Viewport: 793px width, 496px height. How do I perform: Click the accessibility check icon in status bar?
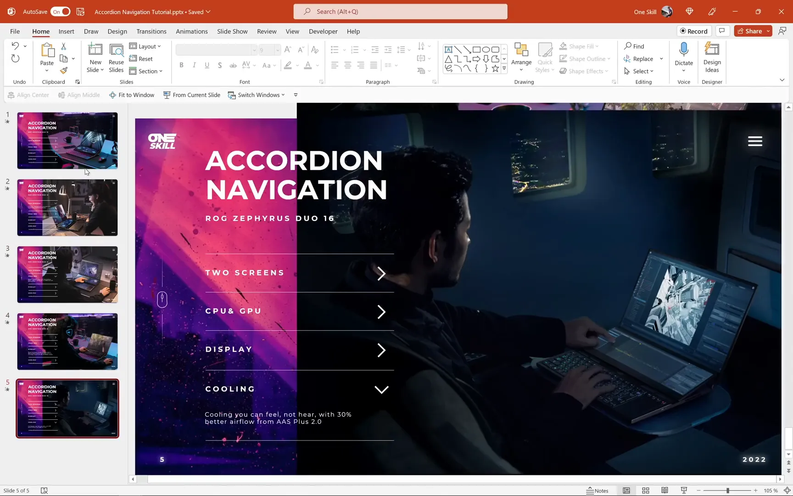(x=44, y=490)
